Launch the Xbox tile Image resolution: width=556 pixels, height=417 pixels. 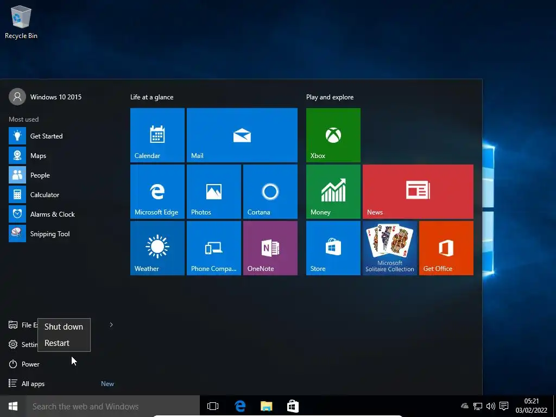[x=333, y=135]
